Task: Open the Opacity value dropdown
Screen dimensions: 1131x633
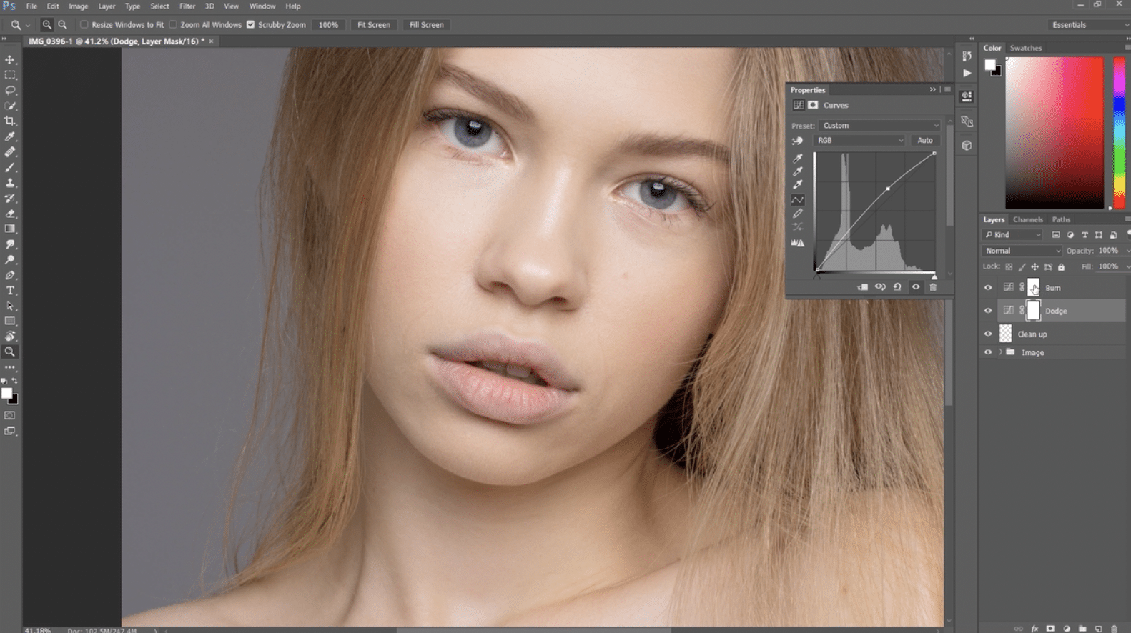Action: pyautogui.click(x=1128, y=251)
